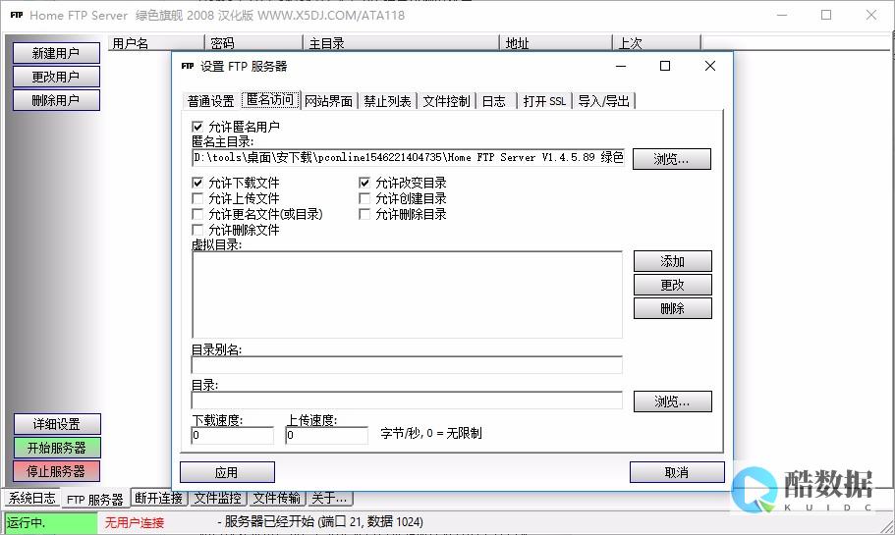Click the 目录 input field
Viewport: 895px width, 535px height.
(407, 401)
